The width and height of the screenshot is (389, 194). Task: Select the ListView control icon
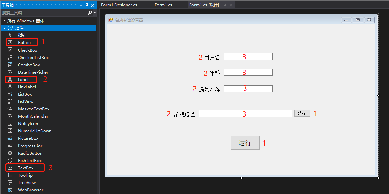[x=10, y=101]
